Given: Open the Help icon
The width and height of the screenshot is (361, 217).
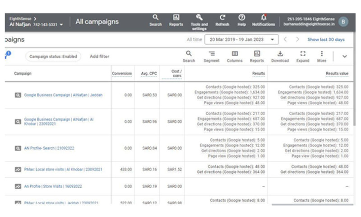Looking at the screenshot, I should (241, 20).
